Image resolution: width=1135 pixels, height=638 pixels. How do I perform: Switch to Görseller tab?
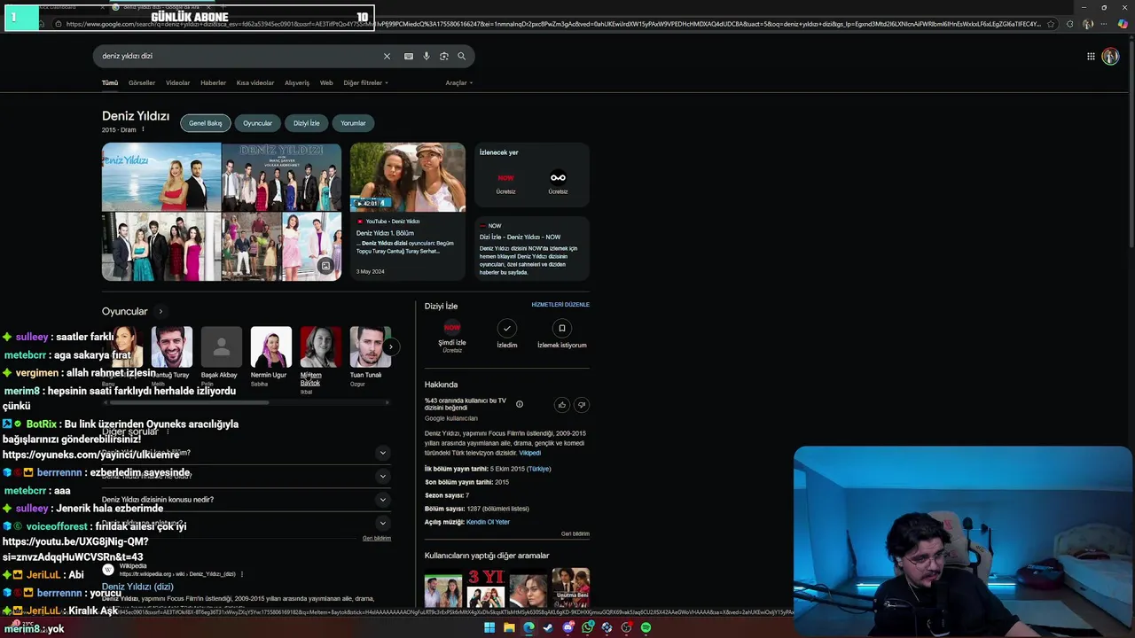pyautogui.click(x=142, y=82)
